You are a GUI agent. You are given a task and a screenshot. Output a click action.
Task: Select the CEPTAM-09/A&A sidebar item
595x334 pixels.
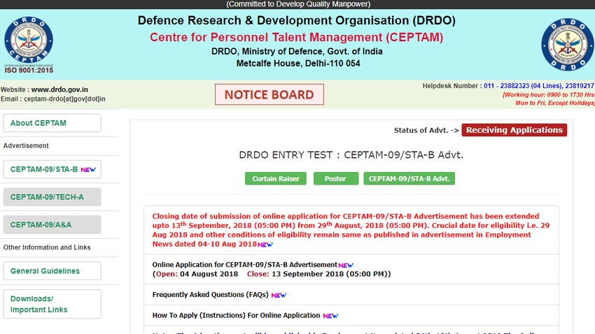[52, 224]
